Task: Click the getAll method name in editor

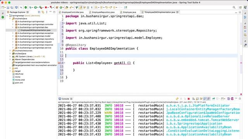Action: click(x=119, y=63)
